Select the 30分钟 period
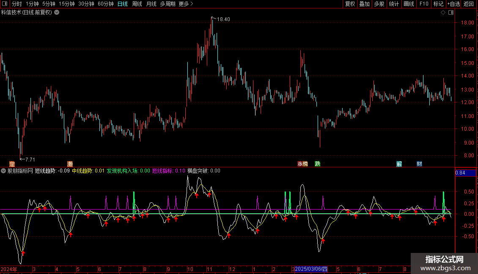This screenshot has width=478, height=274. pyautogui.click(x=86, y=4)
